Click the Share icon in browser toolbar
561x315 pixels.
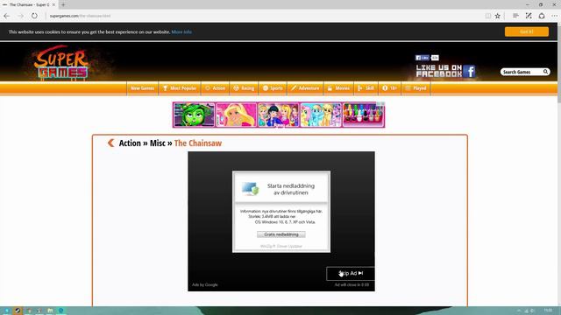pos(542,16)
